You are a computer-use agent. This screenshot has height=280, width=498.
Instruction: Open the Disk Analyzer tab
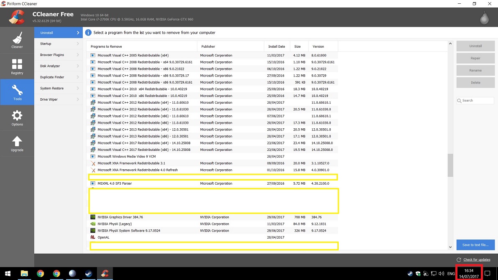tap(59, 66)
